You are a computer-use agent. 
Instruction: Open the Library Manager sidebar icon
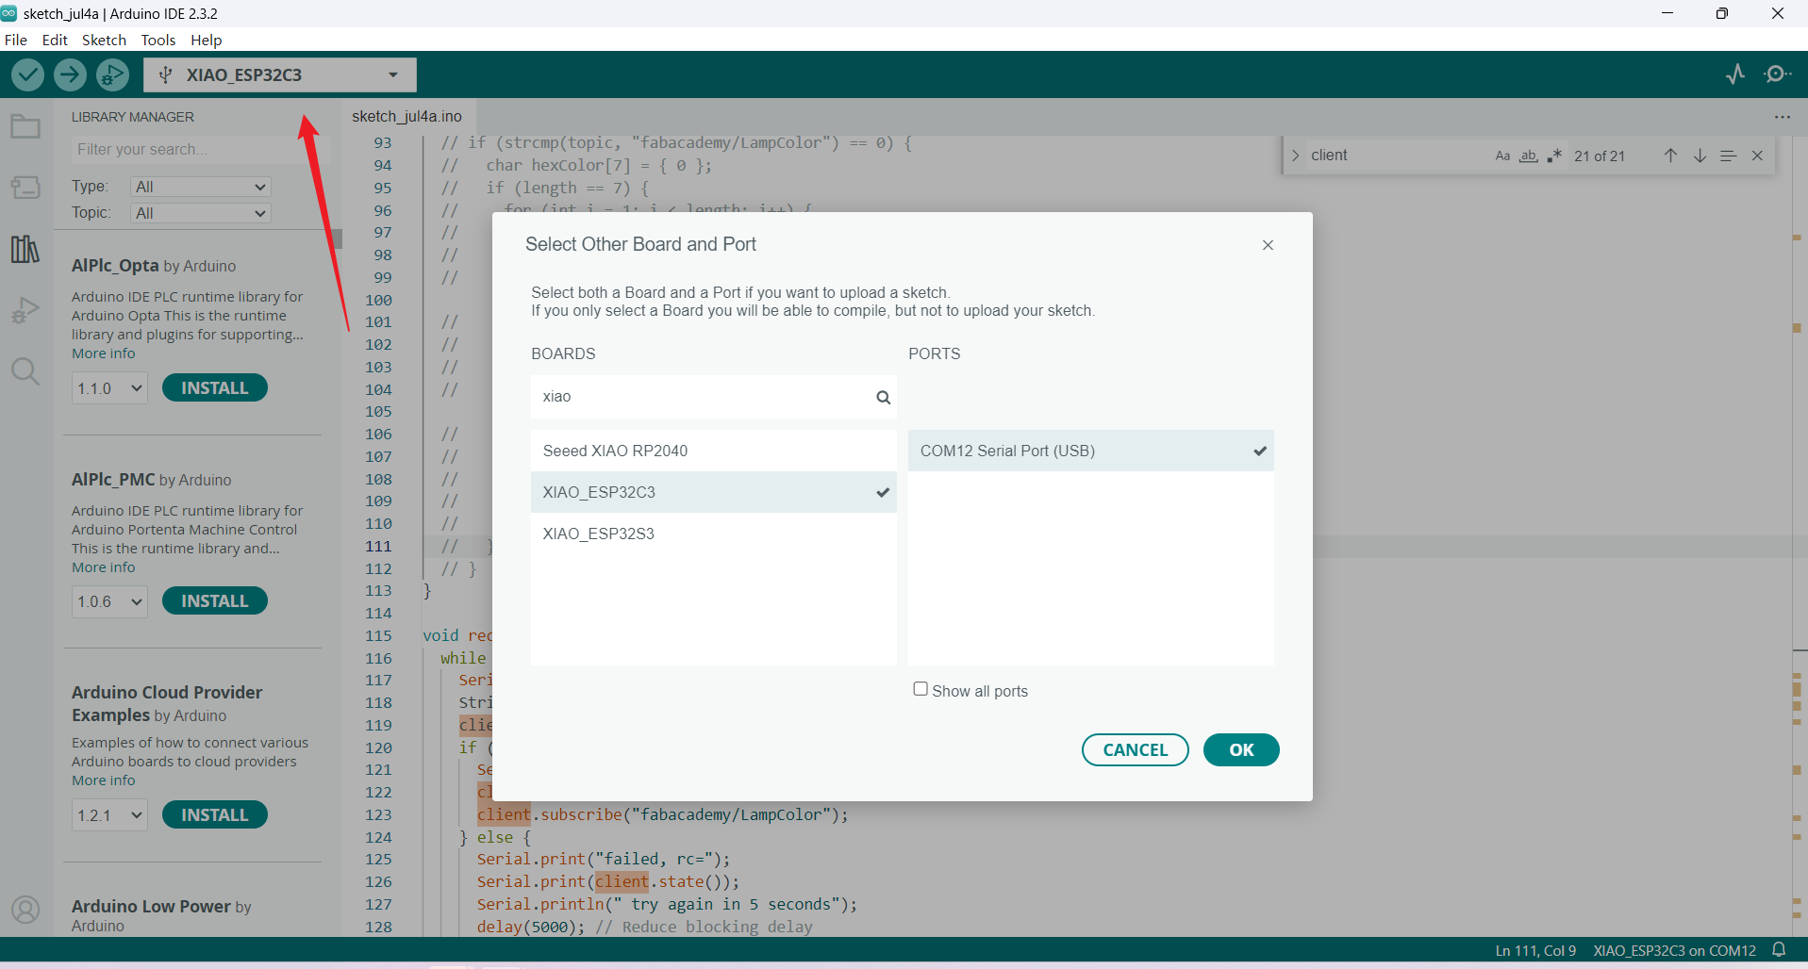click(x=25, y=249)
